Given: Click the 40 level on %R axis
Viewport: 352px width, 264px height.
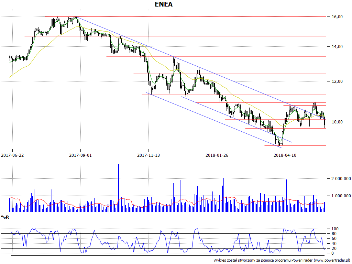Looking at the screenshot, I should pyautogui.click(x=334, y=244).
